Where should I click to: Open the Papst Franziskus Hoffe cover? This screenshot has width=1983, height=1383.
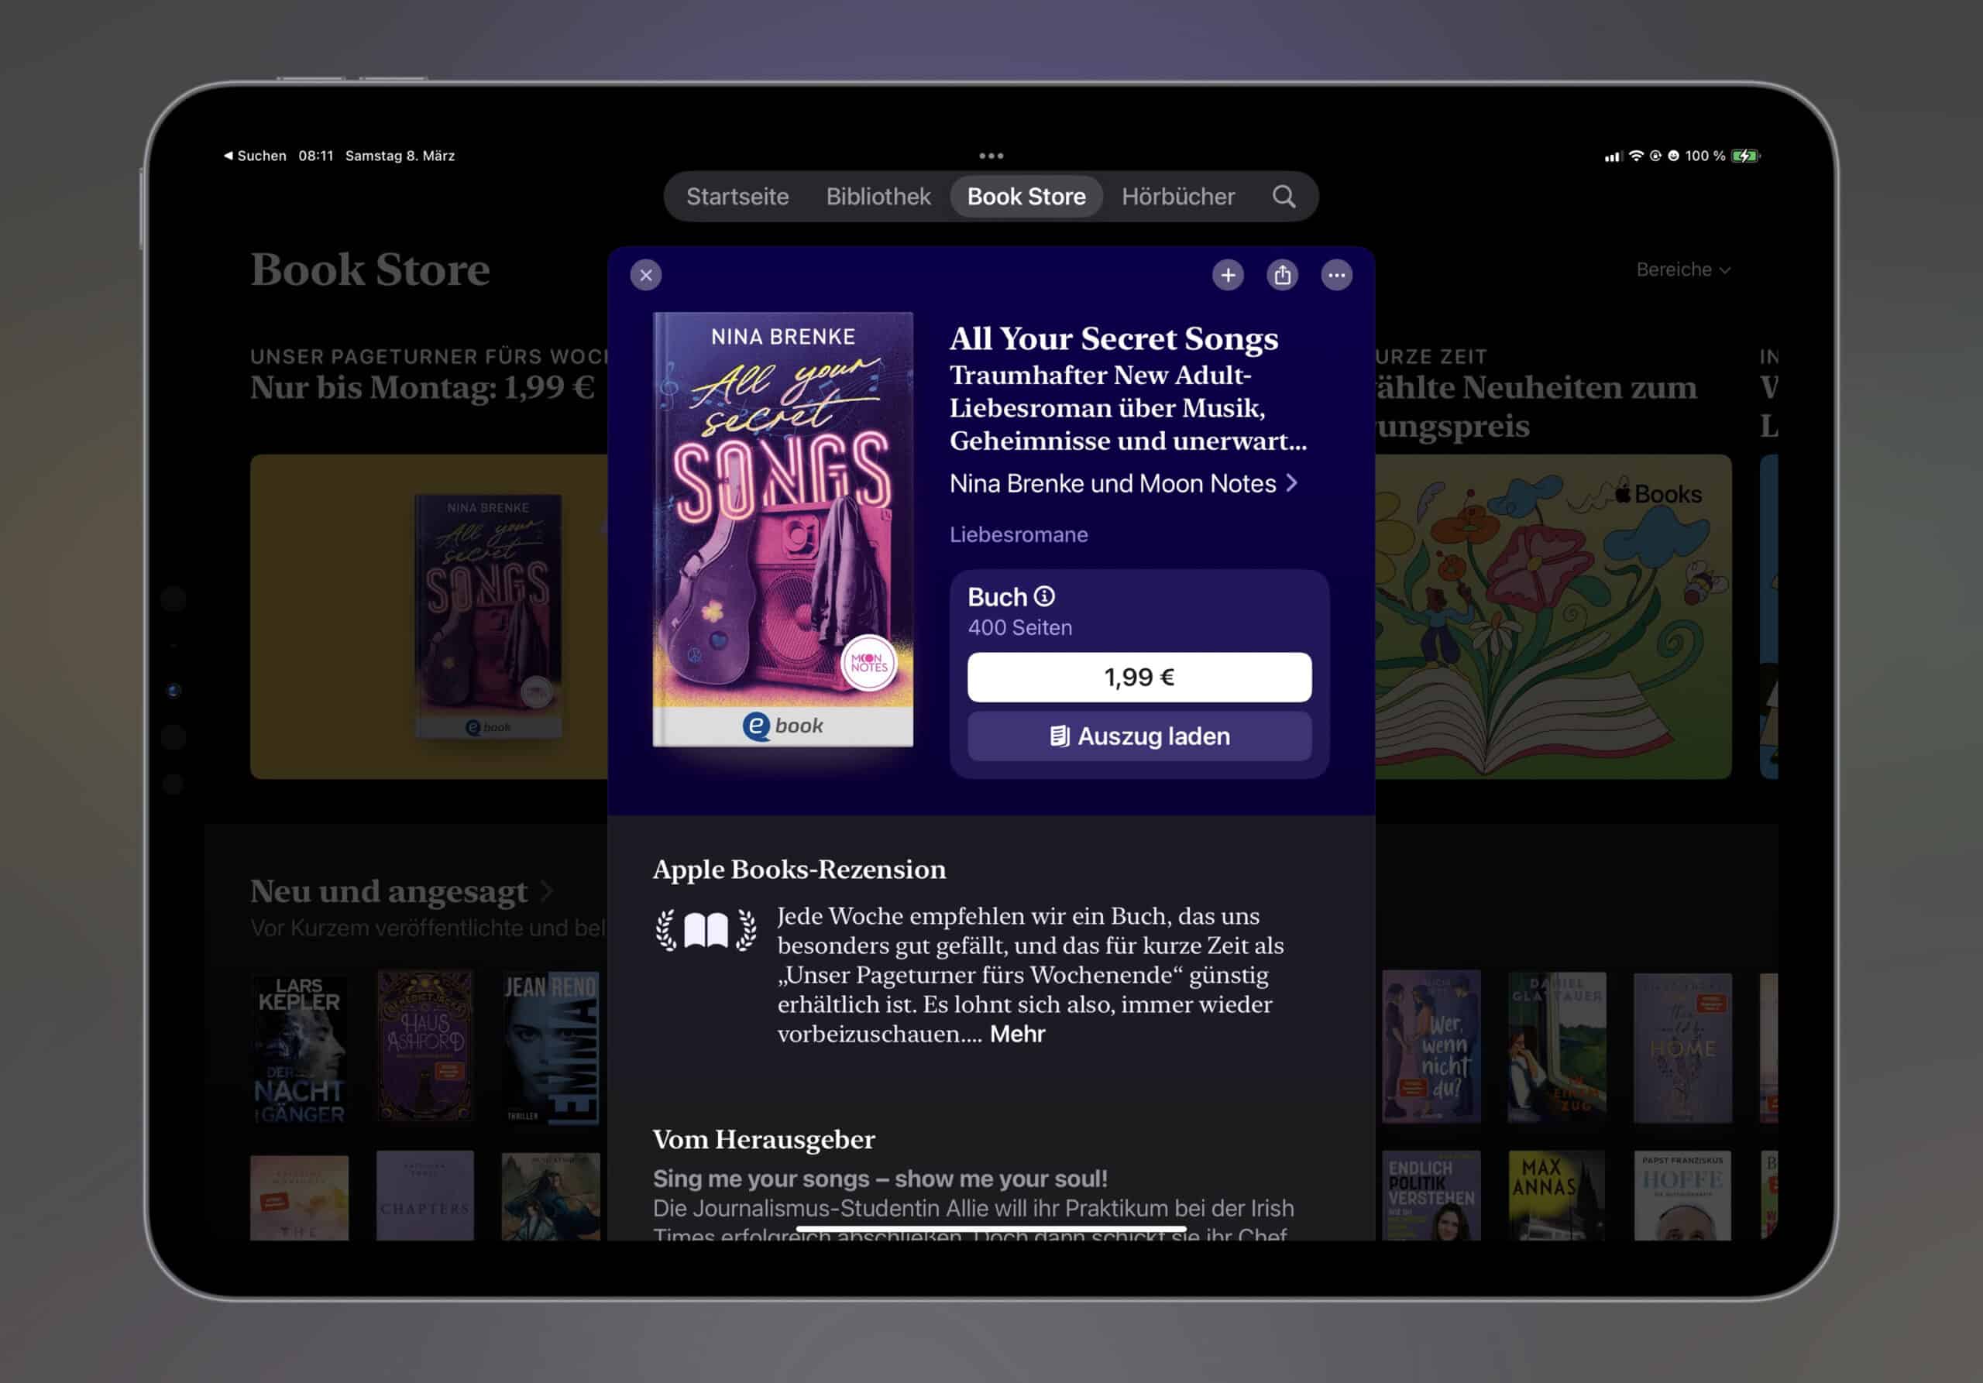(1682, 1196)
